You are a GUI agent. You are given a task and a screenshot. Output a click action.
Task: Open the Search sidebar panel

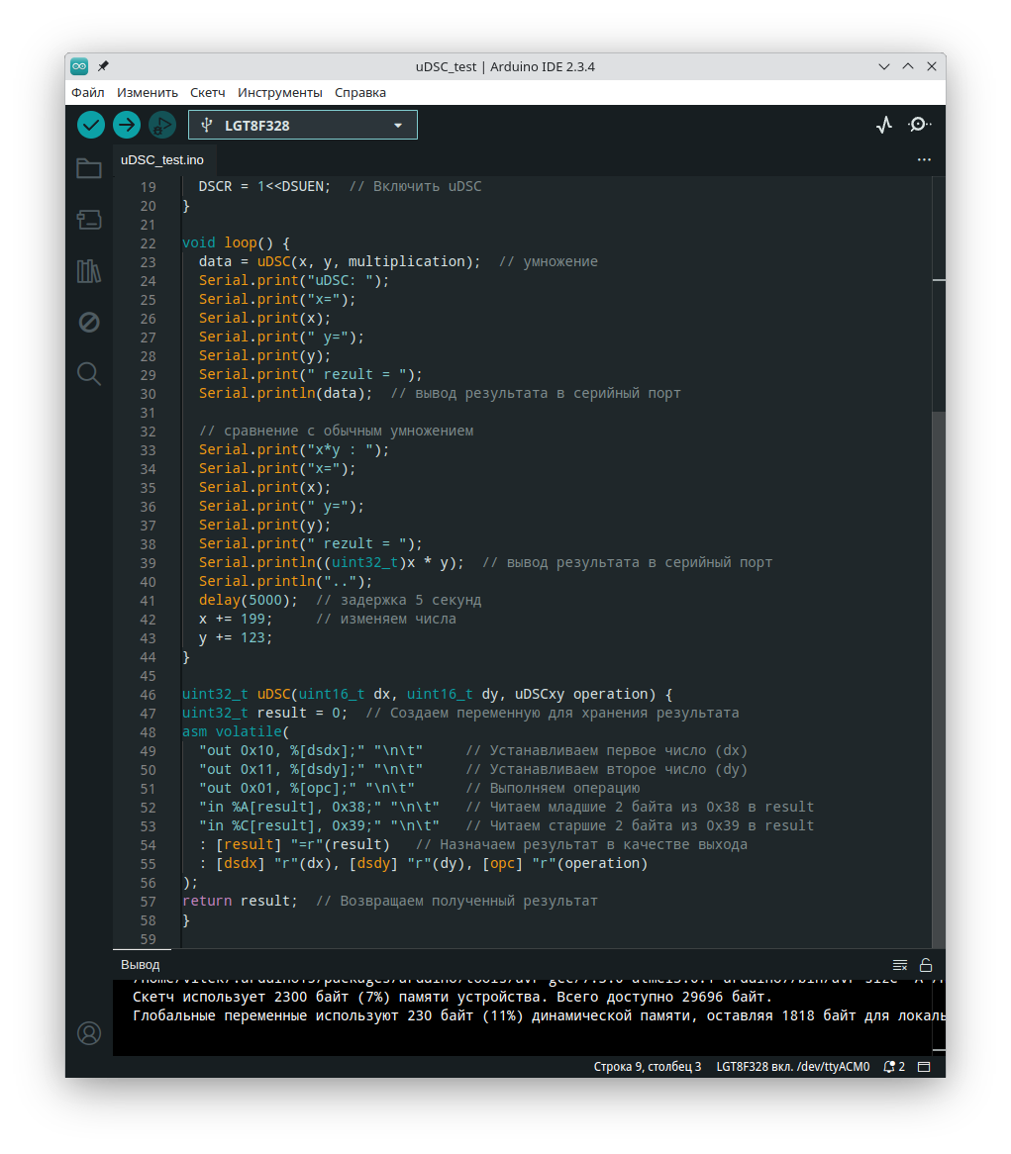89,374
